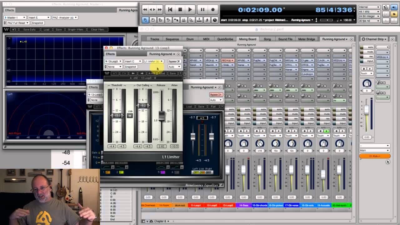Toggle Bypass On in Renaissance Equalizer window

pyautogui.click(x=216, y=95)
